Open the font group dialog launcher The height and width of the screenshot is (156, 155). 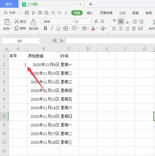coord(108,33)
